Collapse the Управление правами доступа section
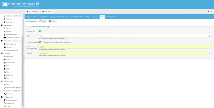Viewport: 214px width, 108px height. (2, 41)
